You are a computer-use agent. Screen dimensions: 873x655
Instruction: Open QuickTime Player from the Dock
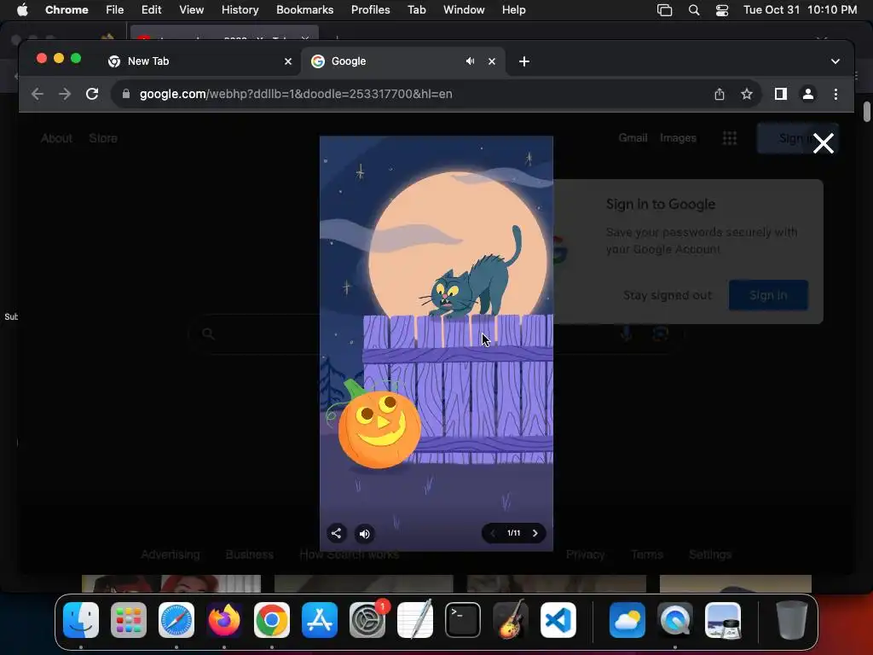click(675, 620)
